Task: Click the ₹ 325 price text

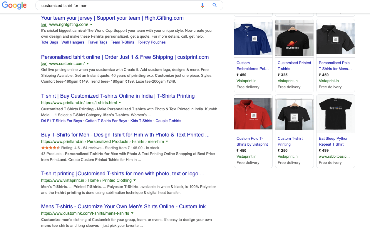Action: 283,75
